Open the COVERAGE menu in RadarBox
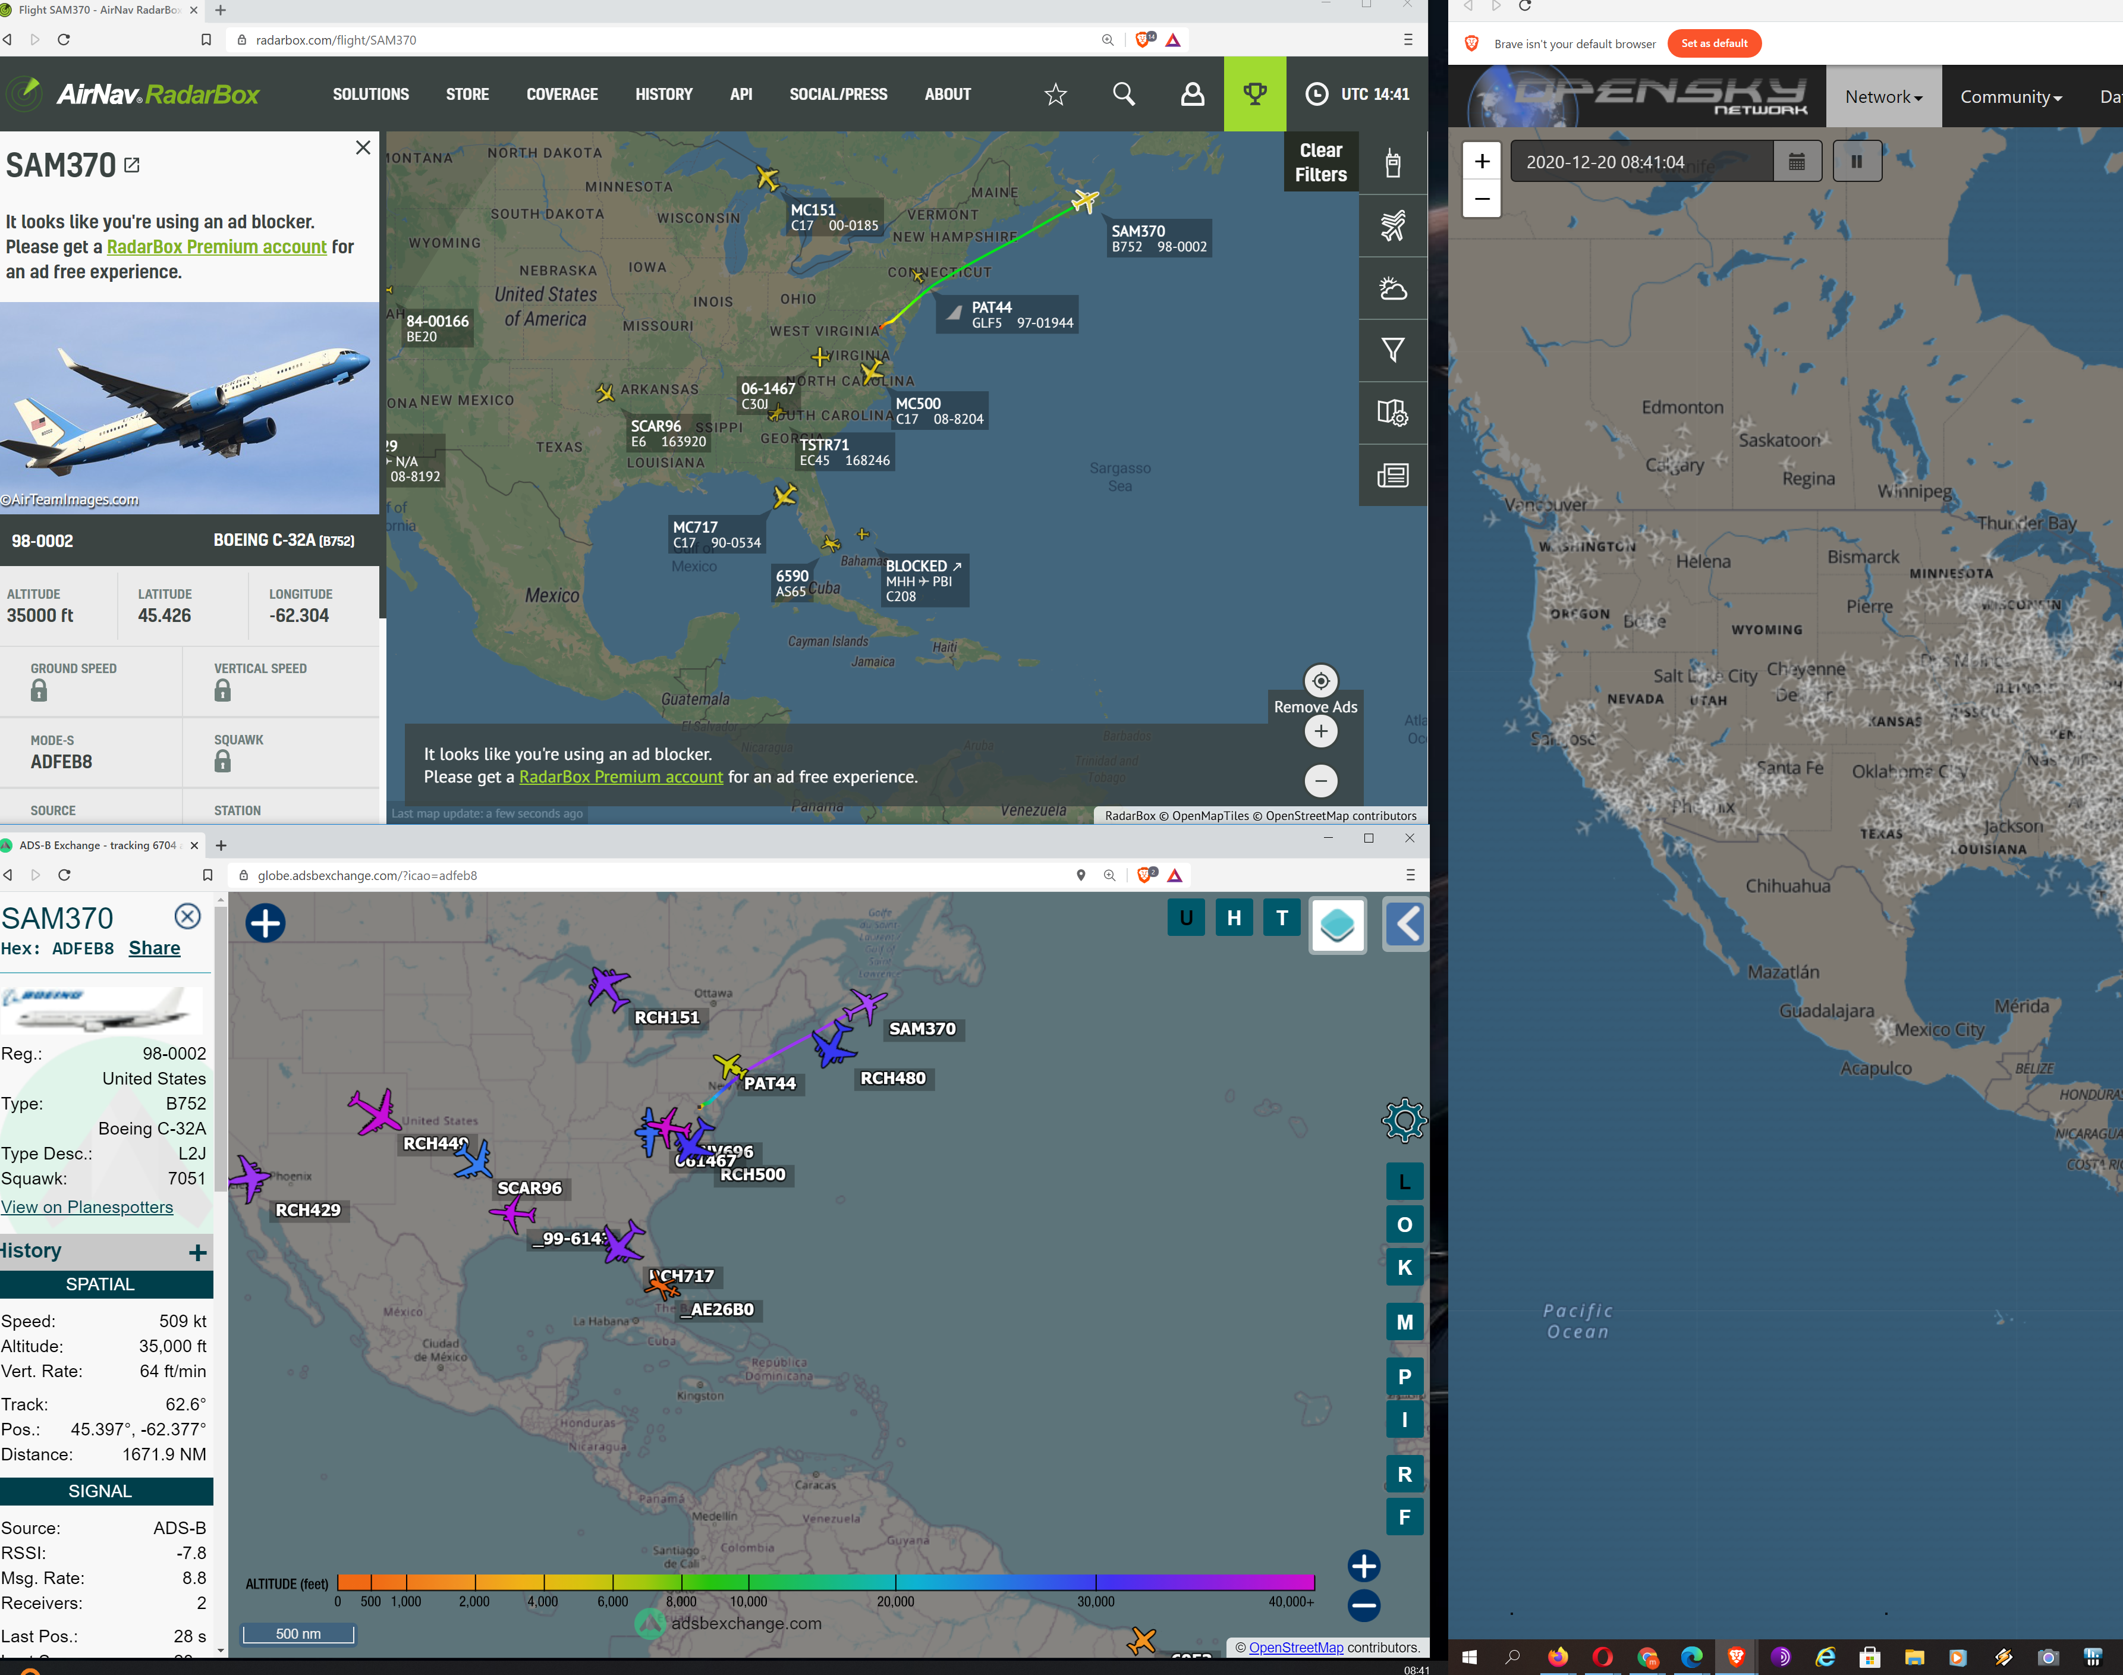This screenshot has width=2123, height=1675. (x=562, y=94)
